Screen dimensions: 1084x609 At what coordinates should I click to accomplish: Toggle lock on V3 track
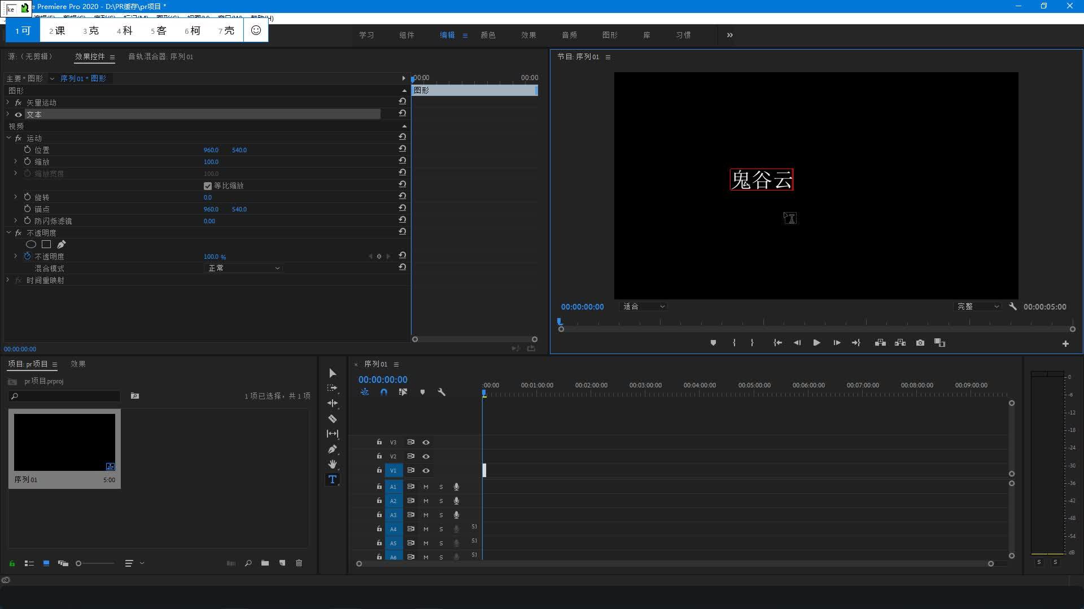click(379, 442)
